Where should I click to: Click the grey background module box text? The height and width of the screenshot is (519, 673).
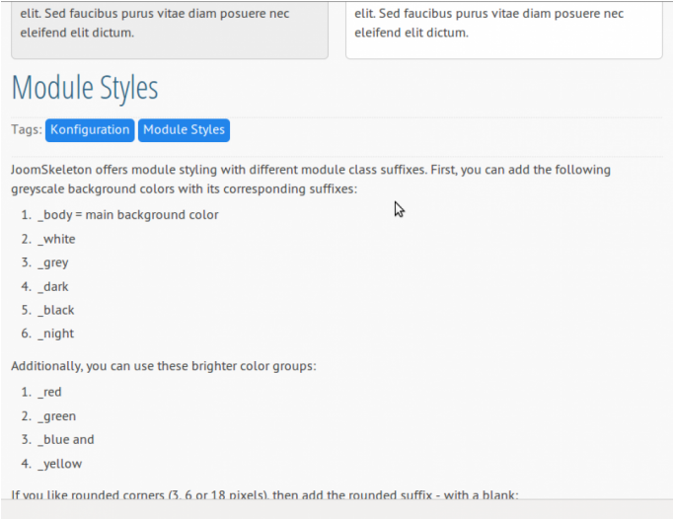(169, 23)
